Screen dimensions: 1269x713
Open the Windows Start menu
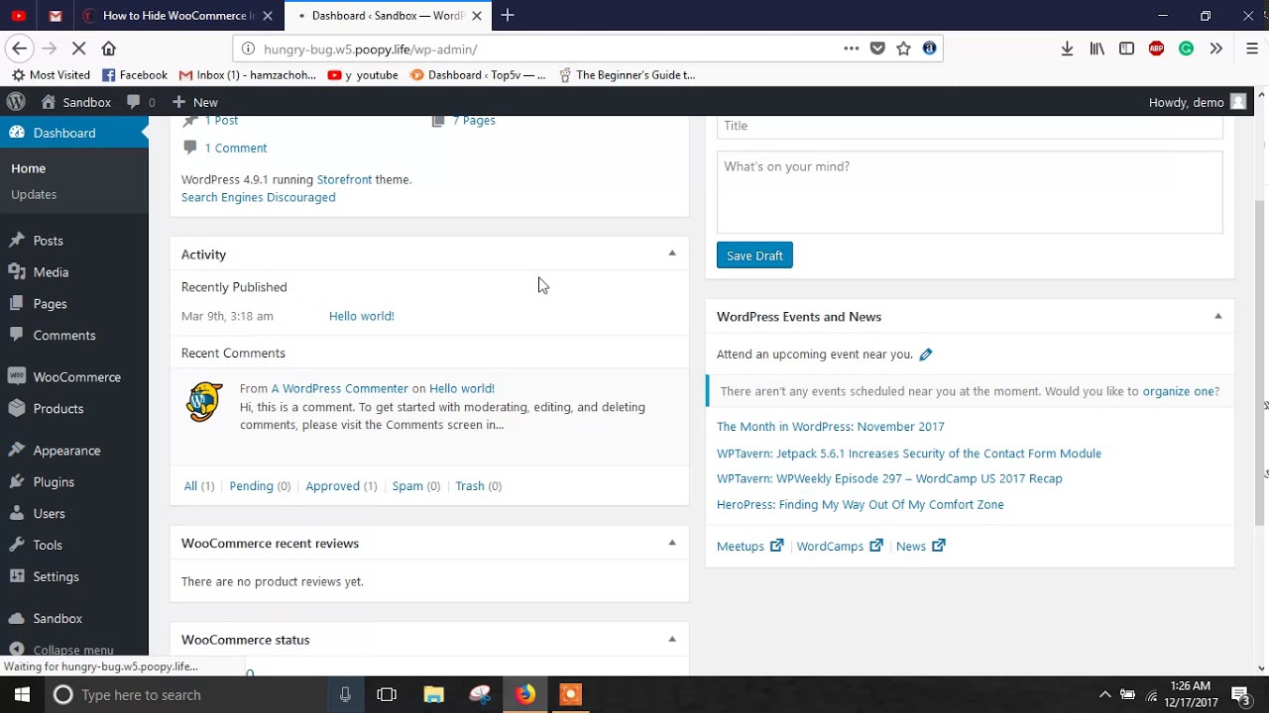point(22,694)
